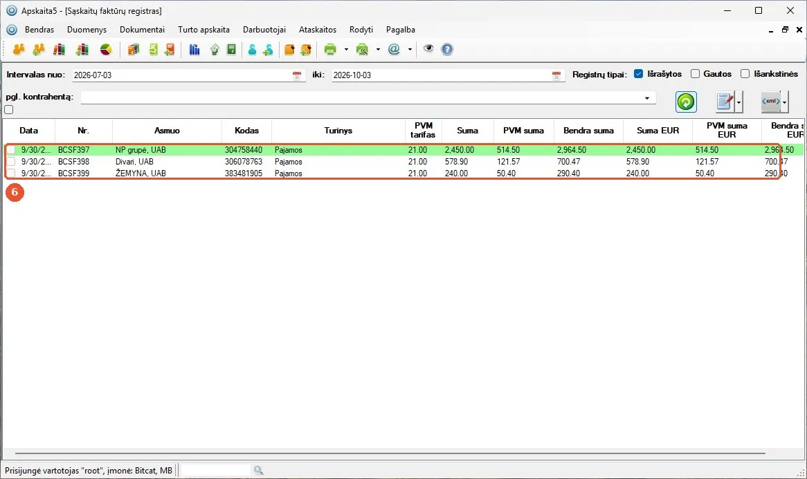807x479 pixels.
Task: Click the blue question mark help icon
Action: point(447,49)
